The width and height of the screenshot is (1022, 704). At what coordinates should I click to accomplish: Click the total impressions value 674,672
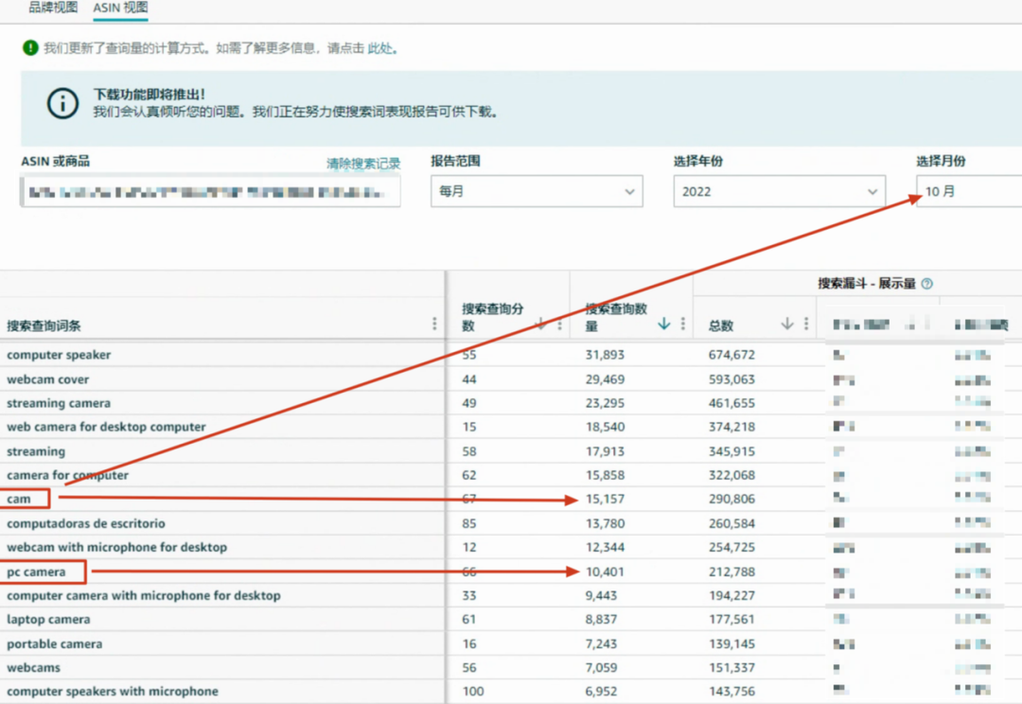(731, 355)
